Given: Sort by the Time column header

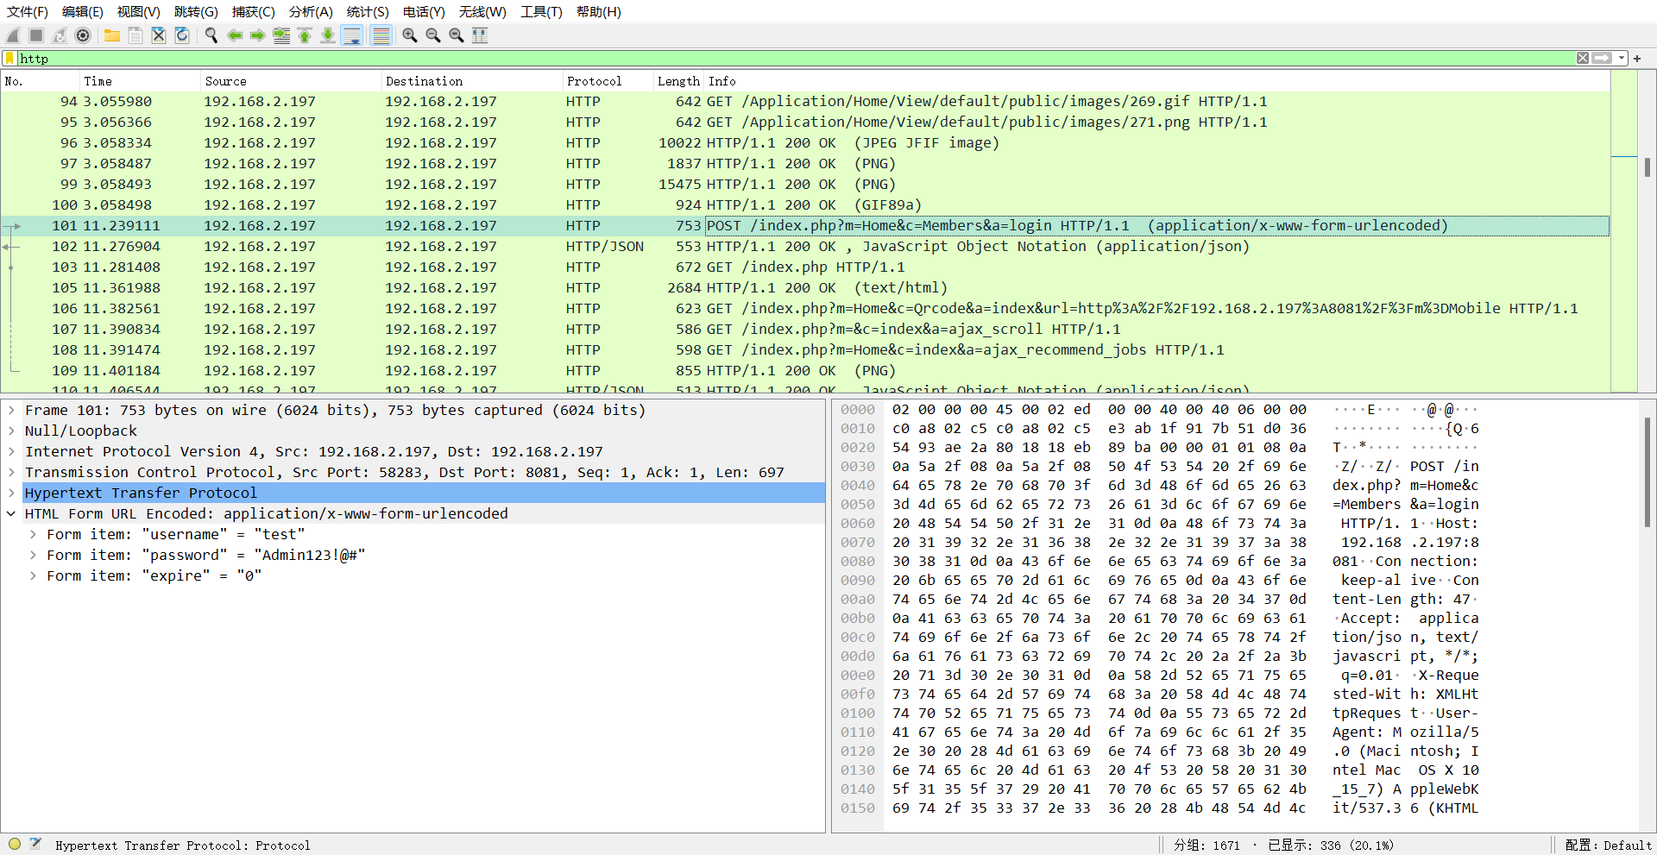Looking at the screenshot, I should 140,81.
